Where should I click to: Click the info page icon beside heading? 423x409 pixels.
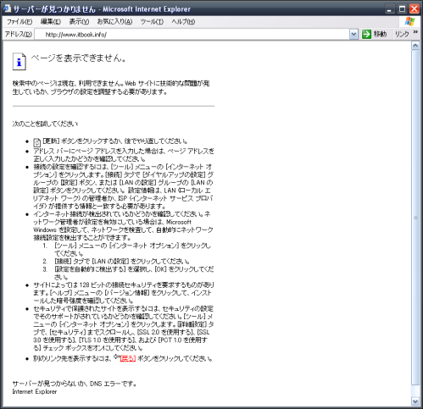[19, 61]
